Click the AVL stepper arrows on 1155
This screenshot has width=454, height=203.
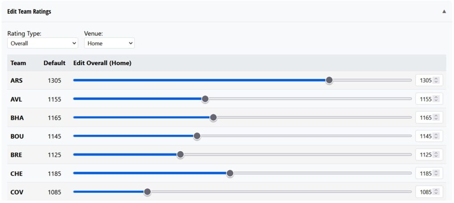tap(436, 99)
